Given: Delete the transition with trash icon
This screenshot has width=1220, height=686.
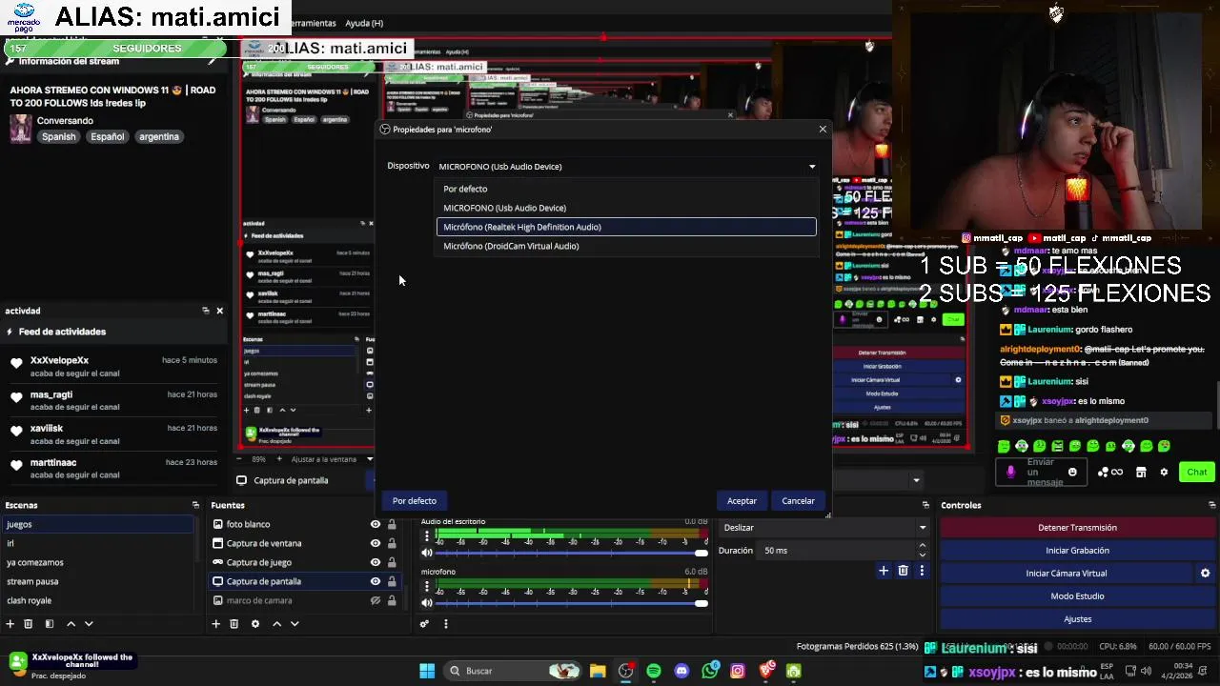Looking at the screenshot, I should coord(904,571).
